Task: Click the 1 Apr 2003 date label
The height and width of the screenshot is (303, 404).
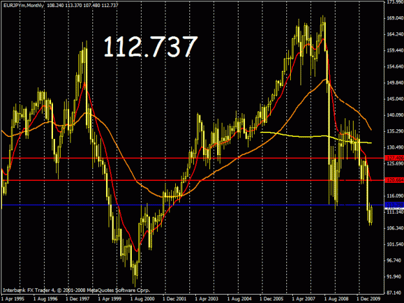Action: (207, 299)
